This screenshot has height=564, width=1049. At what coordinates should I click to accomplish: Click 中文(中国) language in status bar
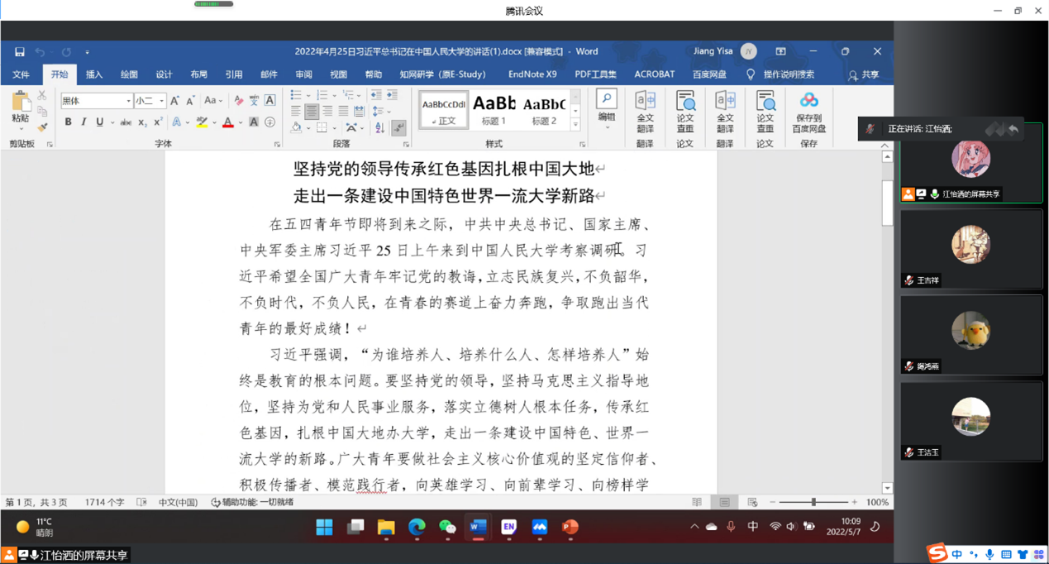click(x=178, y=502)
